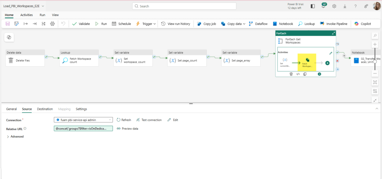Click the Validate checkmark in the toolbar
Screen dimensions: 382x179
81,23
